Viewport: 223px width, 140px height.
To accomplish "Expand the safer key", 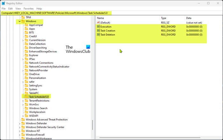I will (23, 82).
